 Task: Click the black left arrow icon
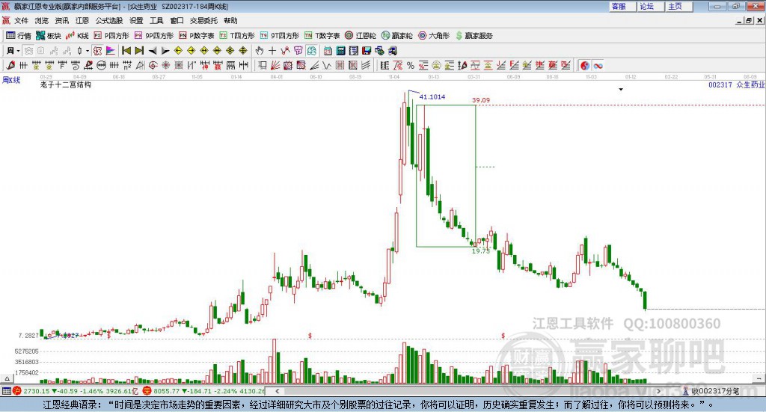[153, 51]
